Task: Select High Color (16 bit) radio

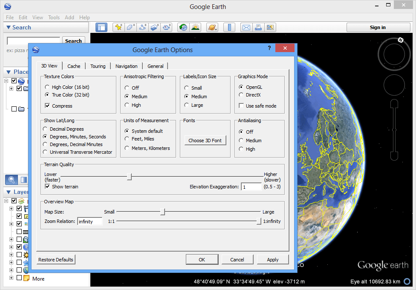Action: 47,87
